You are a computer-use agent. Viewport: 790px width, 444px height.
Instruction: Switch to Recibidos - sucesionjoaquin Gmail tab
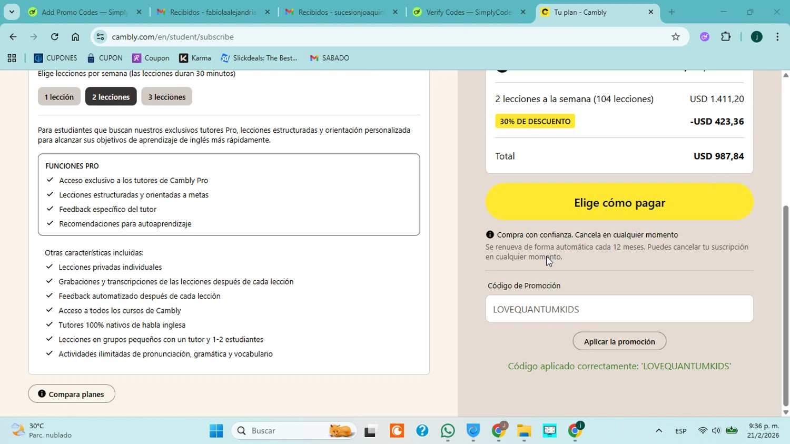342,12
